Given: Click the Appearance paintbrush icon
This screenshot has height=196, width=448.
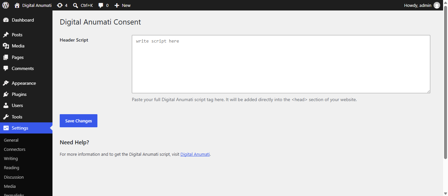Looking at the screenshot, I should coord(6,83).
